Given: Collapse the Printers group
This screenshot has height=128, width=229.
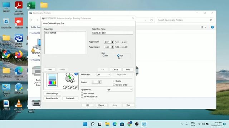Looking at the screenshot, I should [30, 60].
